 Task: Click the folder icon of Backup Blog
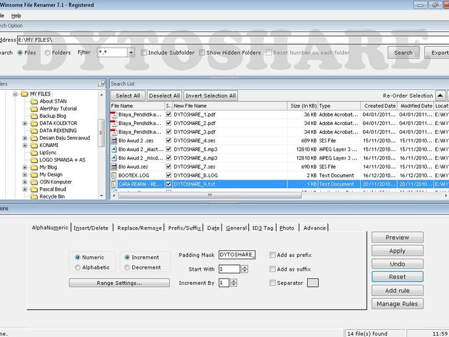tap(34, 116)
